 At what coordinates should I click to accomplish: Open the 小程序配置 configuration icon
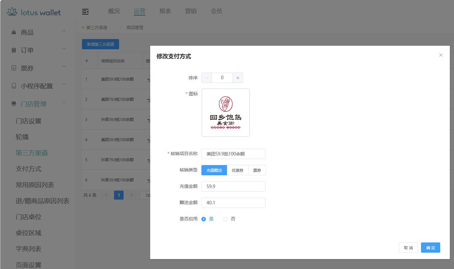click(13, 86)
